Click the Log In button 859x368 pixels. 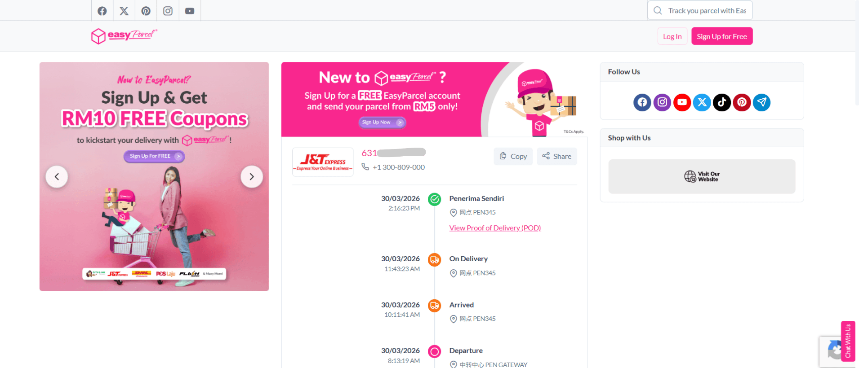point(672,36)
